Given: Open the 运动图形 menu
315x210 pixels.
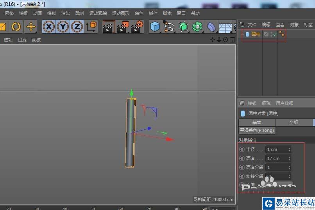Looking at the screenshot, I should pos(121,13).
